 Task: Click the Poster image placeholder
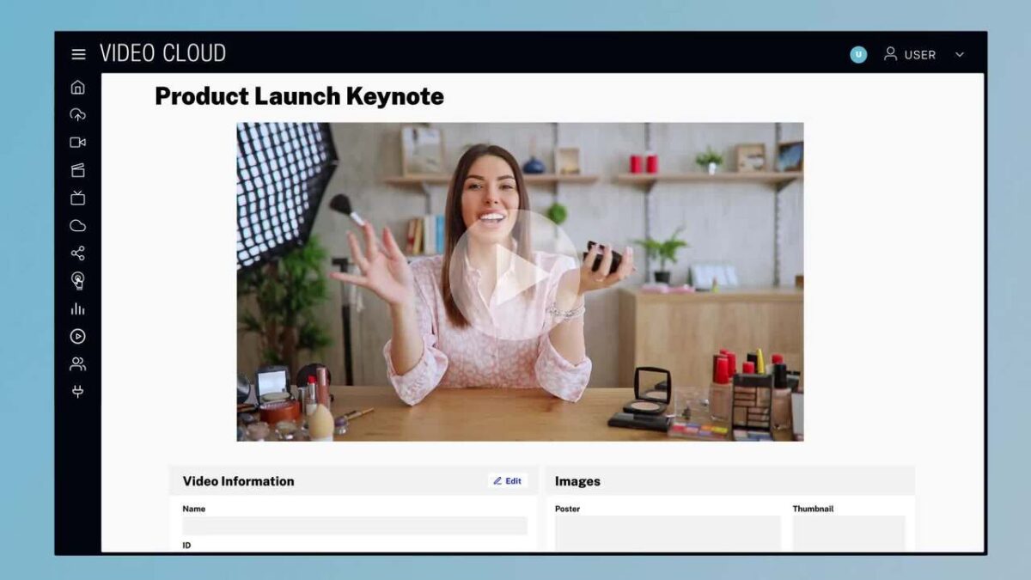(x=668, y=534)
